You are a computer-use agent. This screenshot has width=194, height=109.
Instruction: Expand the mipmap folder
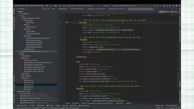click(x=21, y=74)
